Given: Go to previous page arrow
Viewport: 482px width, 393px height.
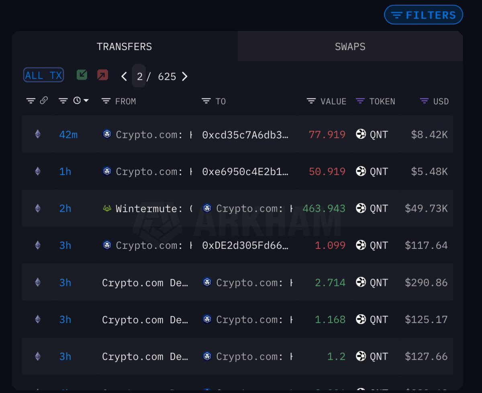Looking at the screenshot, I should pyautogui.click(x=124, y=76).
